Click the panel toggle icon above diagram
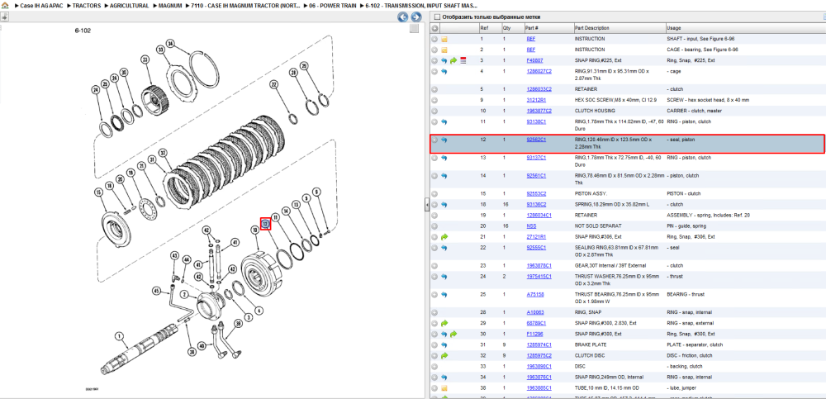Image resolution: width=826 pixels, height=399 pixels. tap(3, 17)
